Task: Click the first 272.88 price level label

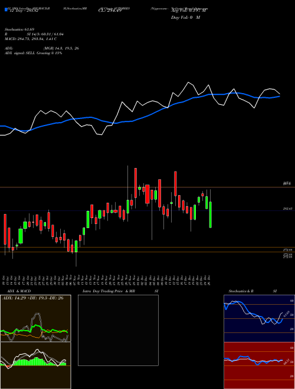Action: [287, 249]
